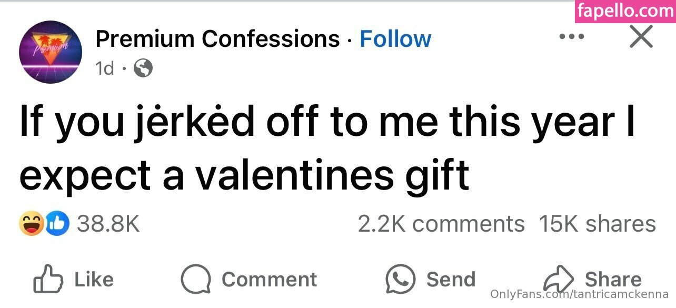Click the 1d post timestamp
This screenshot has width=676, height=308.
click(105, 68)
